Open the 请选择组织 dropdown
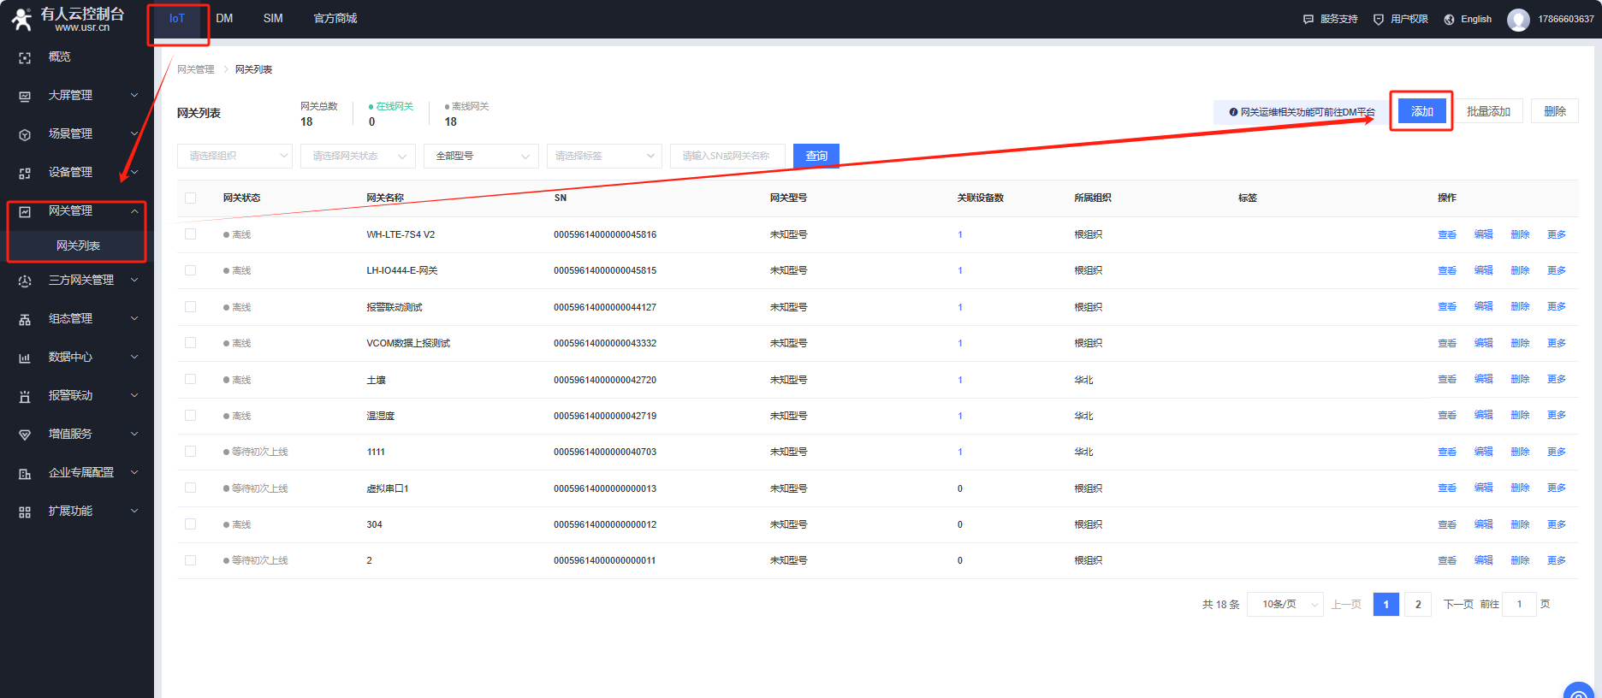 (x=234, y=156)
